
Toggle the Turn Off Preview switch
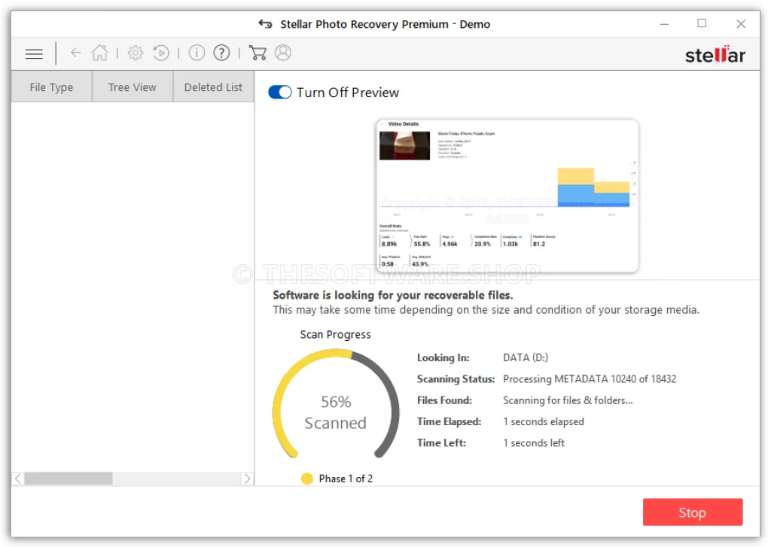(x=280, y=92)
